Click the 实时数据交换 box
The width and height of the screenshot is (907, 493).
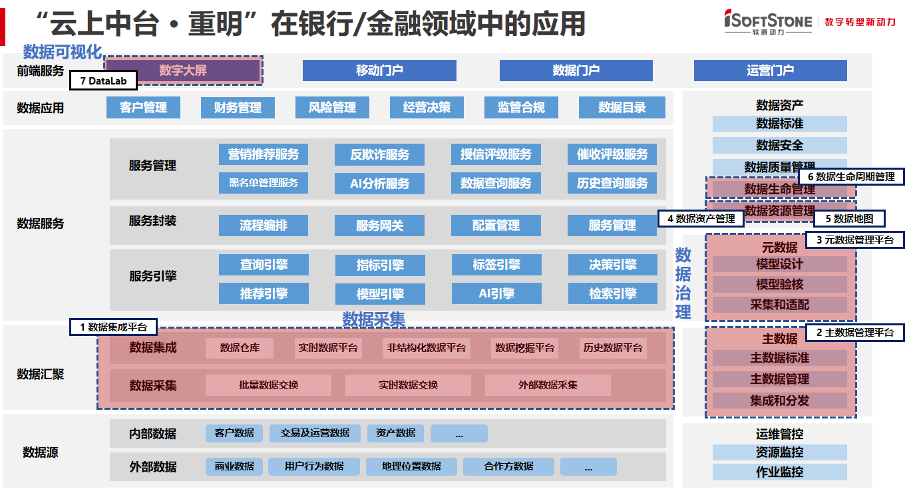pos(408,385)
